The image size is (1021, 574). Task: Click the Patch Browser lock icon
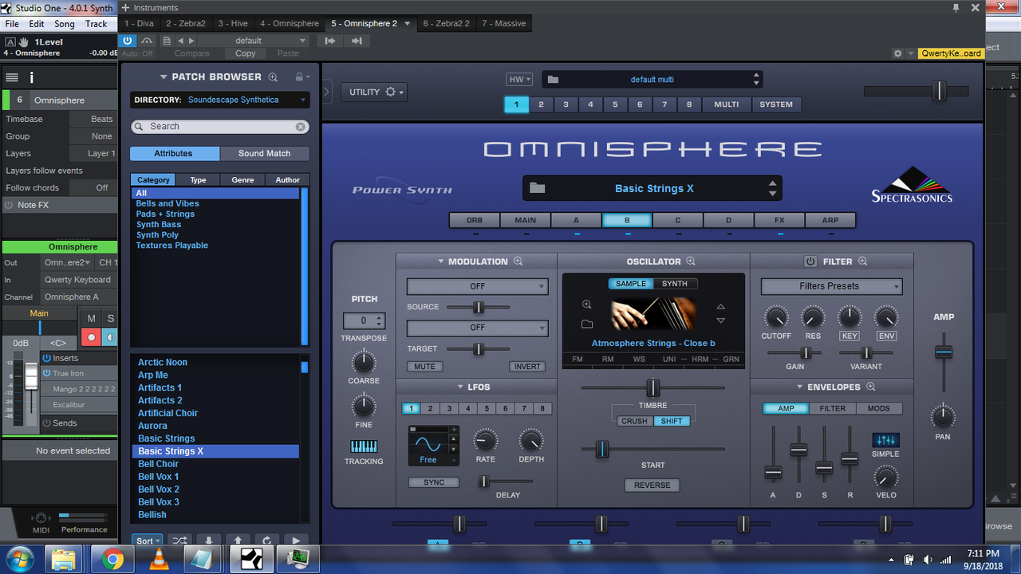(299, 77)
